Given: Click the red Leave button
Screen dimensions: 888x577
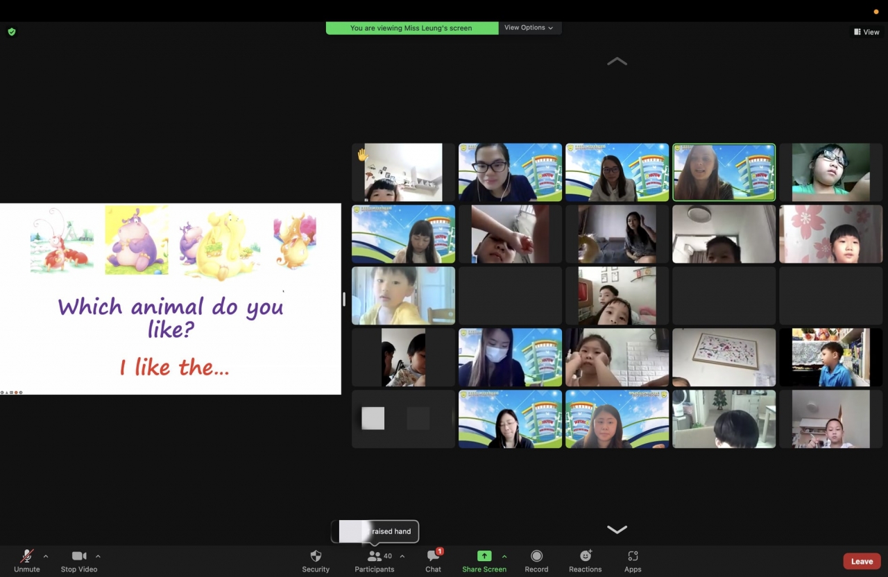Looking at the screenshot, I should pyautogui.click(x=862, y=561).
